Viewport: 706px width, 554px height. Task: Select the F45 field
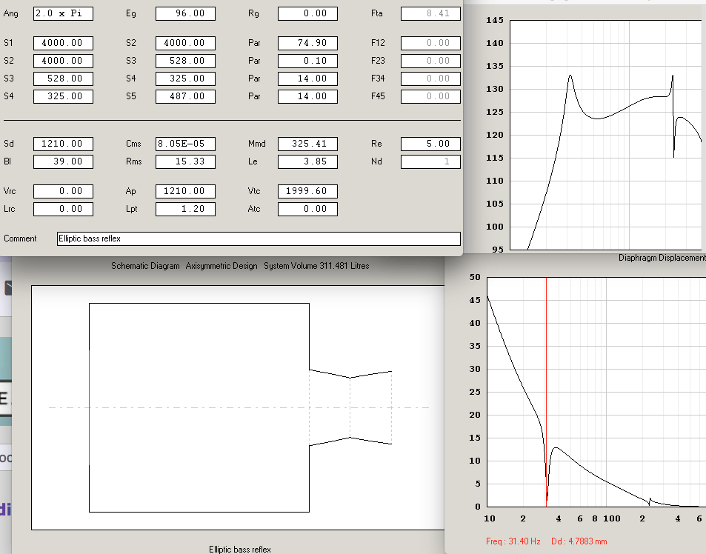point(430,96)
